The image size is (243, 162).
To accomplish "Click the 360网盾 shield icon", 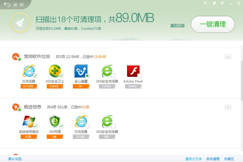I will pos(55,121).
